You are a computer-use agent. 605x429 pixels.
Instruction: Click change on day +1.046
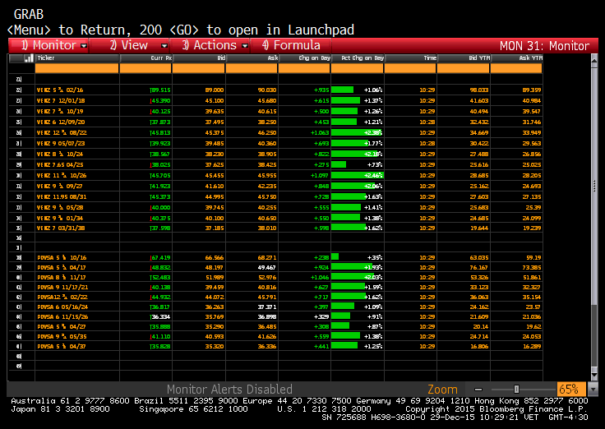(x=320, y=278)
